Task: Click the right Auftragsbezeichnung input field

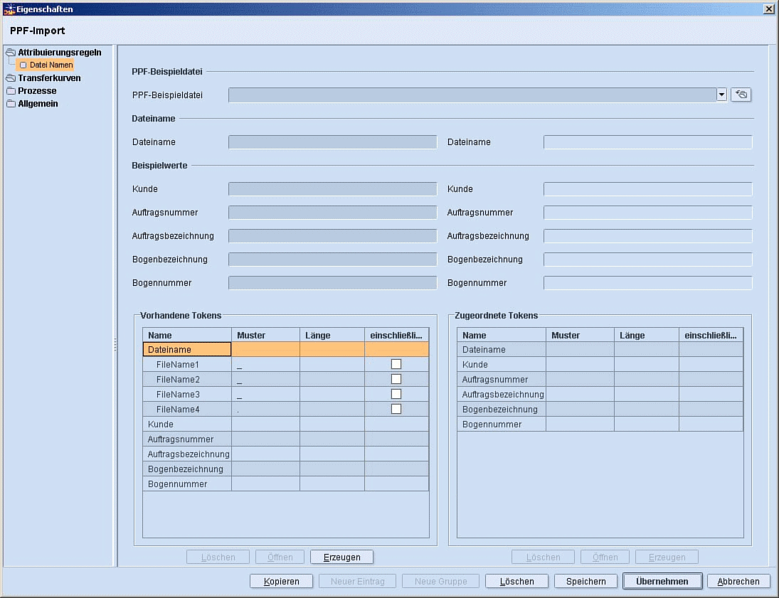Action: (648, 236)
